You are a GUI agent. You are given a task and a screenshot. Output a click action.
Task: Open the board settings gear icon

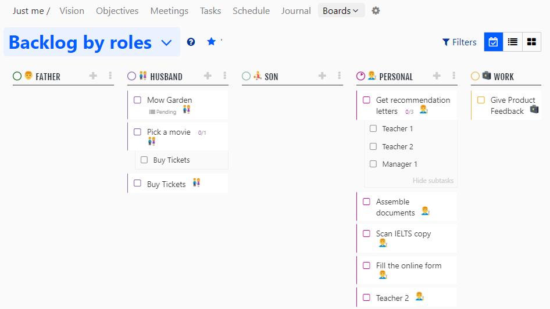pos(376,10)
